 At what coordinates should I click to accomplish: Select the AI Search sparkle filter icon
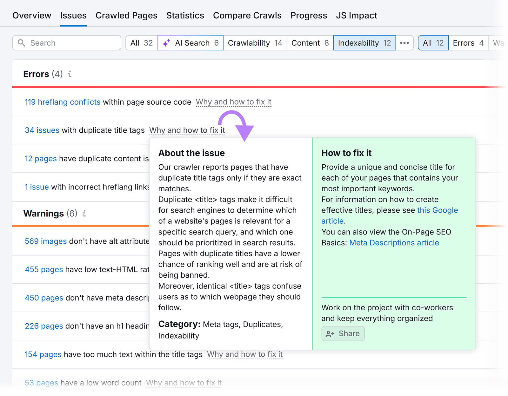click(166, 43)
